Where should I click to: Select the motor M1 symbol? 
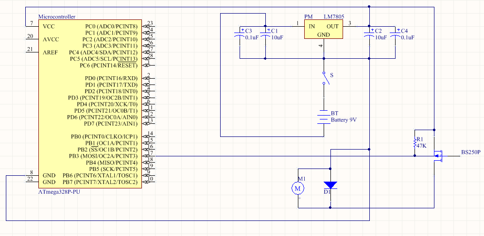[x=298, y=187]
